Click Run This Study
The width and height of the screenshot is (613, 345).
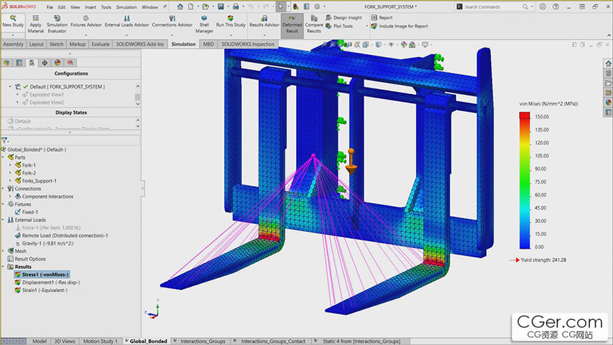pyautogui.click(x=231, y=22)
